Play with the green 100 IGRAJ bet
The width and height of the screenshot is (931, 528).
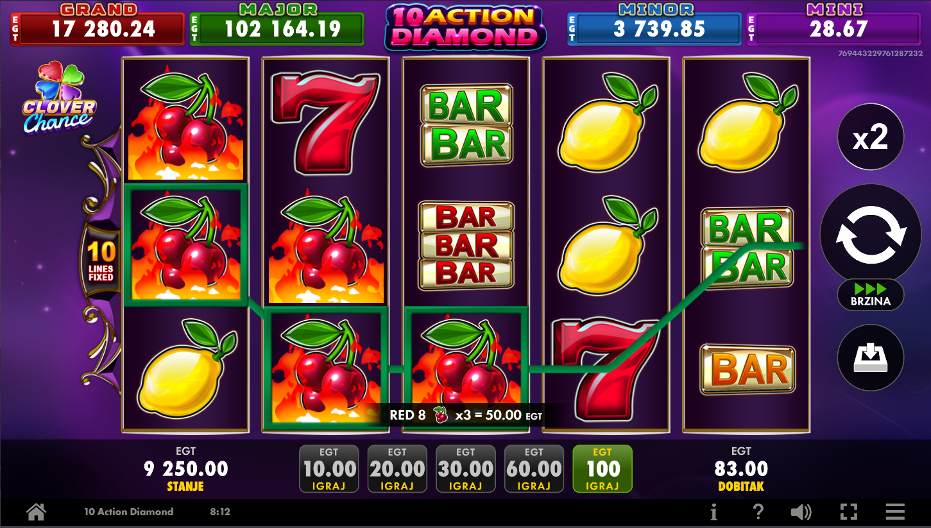click(602, 469)
